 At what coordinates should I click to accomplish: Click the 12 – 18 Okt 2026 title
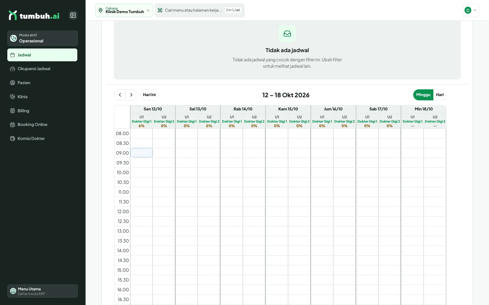[x=286, y=95]
